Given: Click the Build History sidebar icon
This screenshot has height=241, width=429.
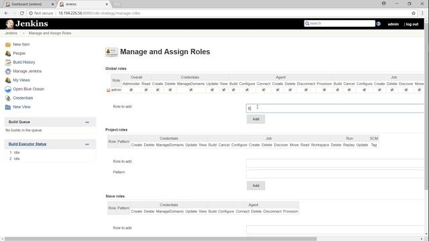Looking at the screenshot, I should point(8,62).
